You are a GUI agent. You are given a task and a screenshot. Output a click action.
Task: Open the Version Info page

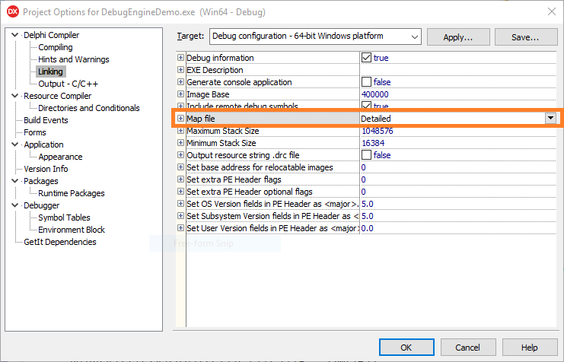[x=46, y=169]
